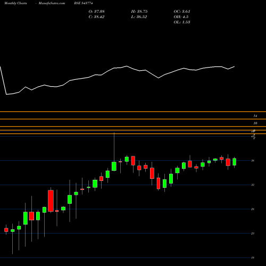Click the '26' price axis label
Image resolution: width=266 pixels, height=266 pixels.
[x=253, y=209]
